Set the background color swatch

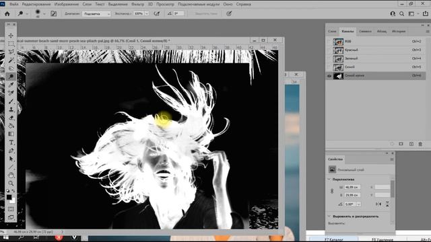tap(13, 201)
